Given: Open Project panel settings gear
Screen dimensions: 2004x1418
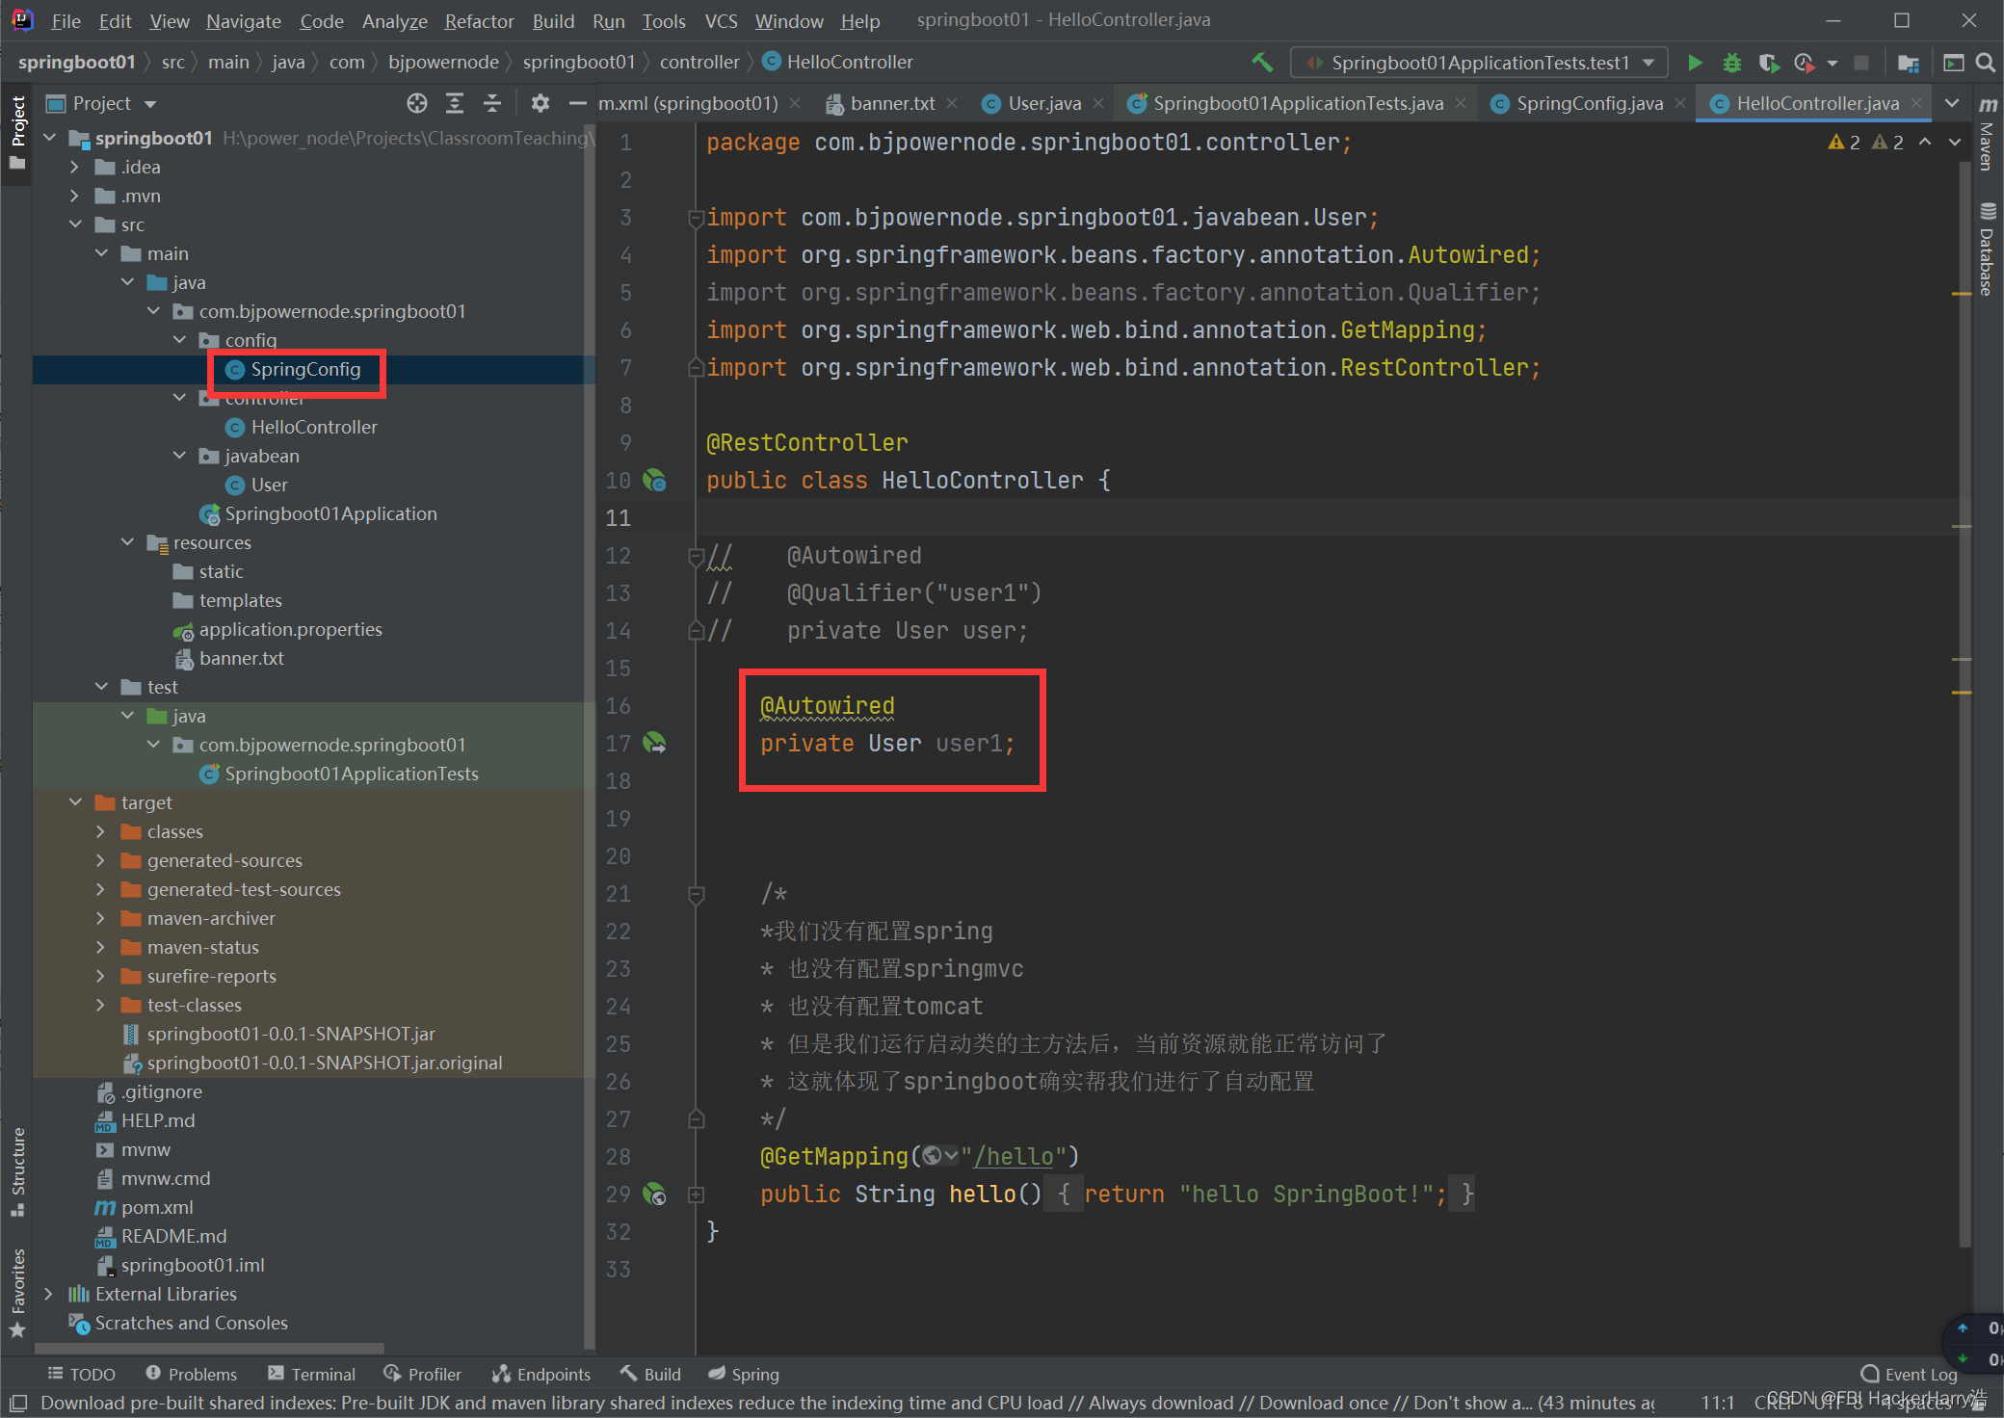Looking at the screenshot, I should pos(540,103).
